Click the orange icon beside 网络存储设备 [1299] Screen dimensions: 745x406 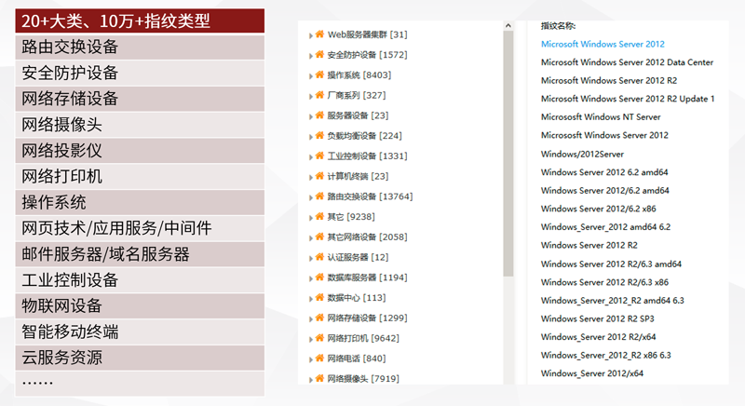[x=319, y=318]
